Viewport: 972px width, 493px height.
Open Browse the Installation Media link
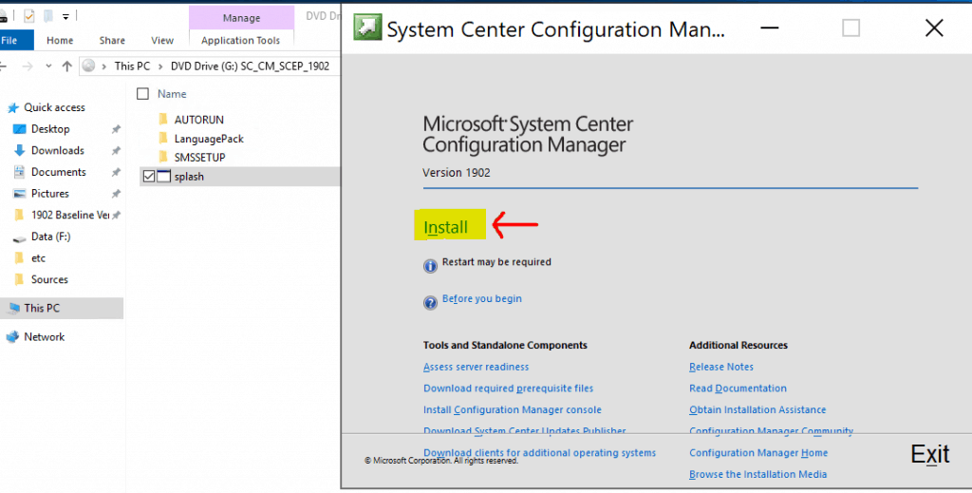[x=757, y=474]
